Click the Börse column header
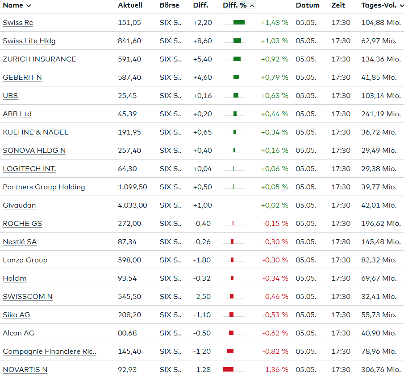 (x=169, y=5)
